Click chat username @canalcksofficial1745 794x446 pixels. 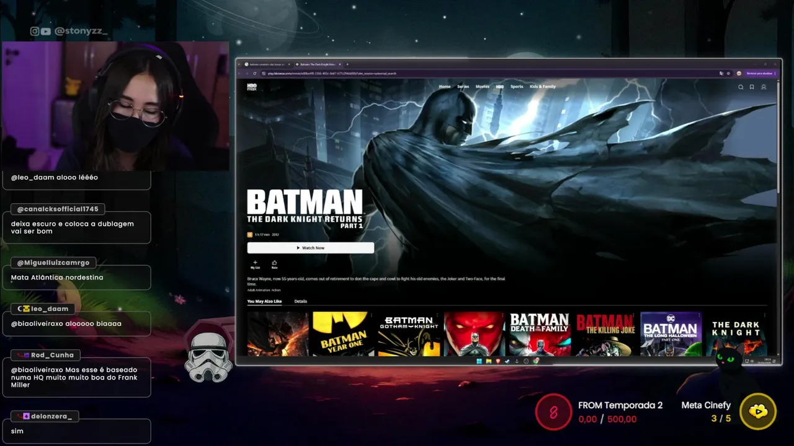pyautogui.click(x=58, y=209)
